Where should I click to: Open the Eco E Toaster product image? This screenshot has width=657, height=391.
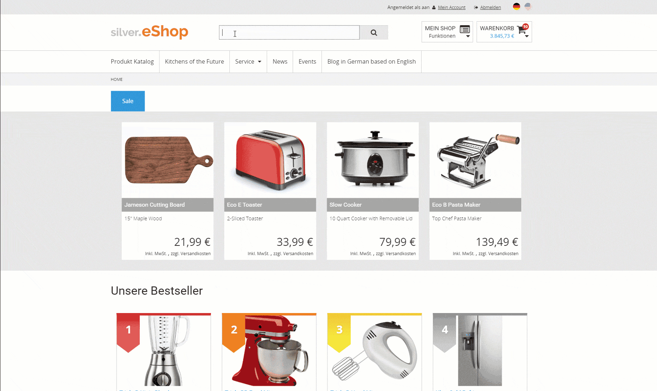click(270, 160)
